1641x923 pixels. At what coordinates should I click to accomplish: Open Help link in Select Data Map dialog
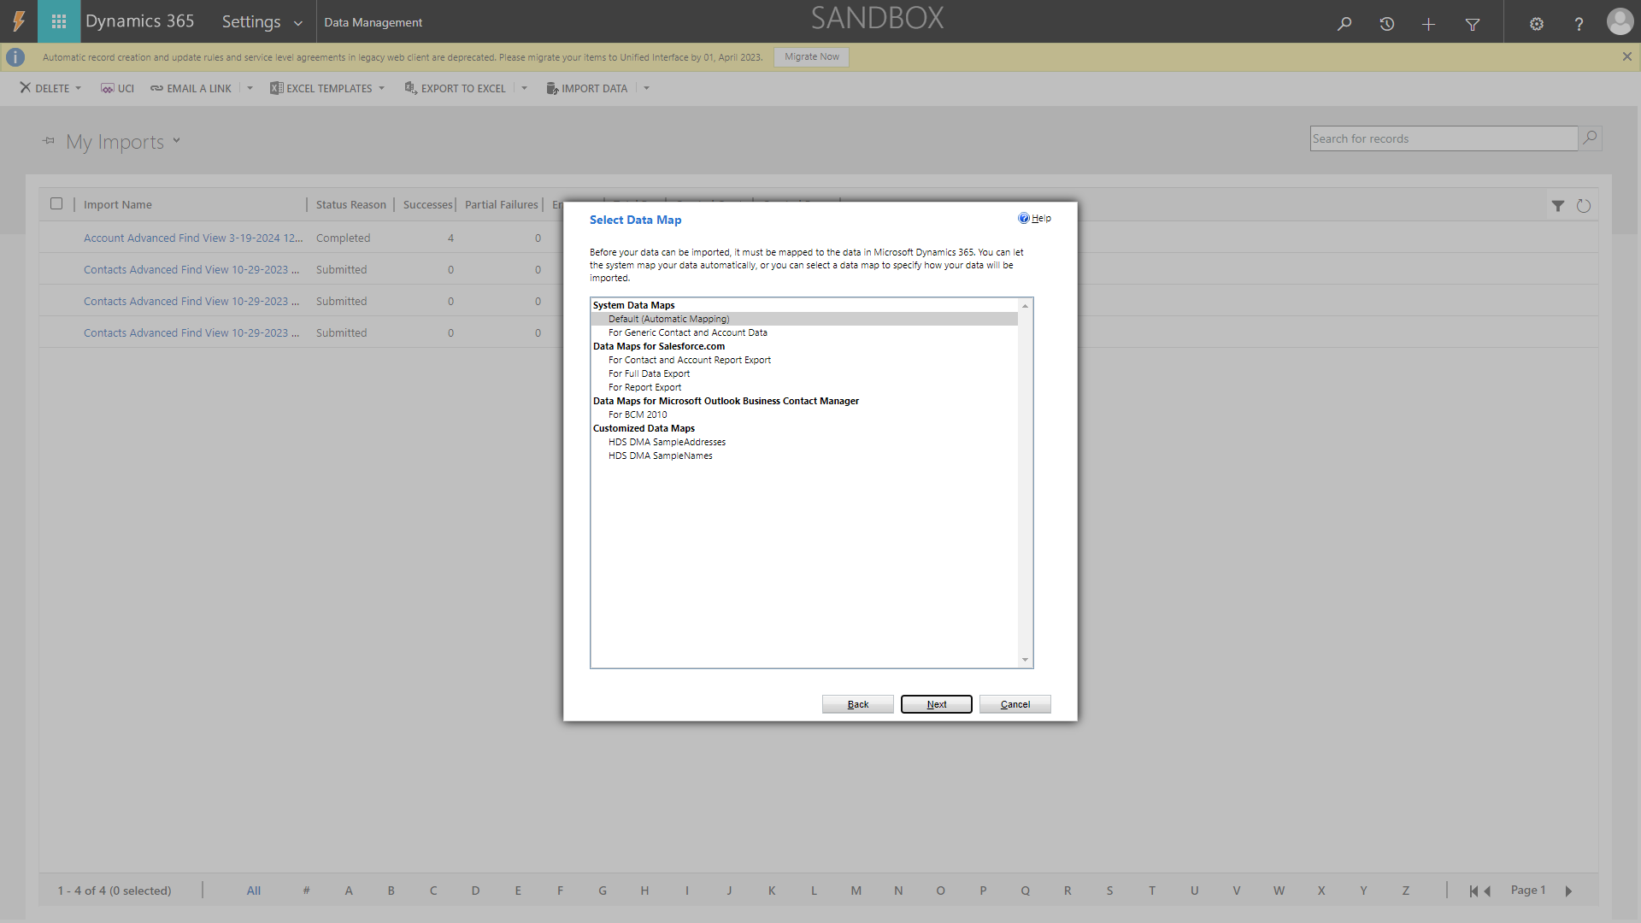[x=1035, y=218]
